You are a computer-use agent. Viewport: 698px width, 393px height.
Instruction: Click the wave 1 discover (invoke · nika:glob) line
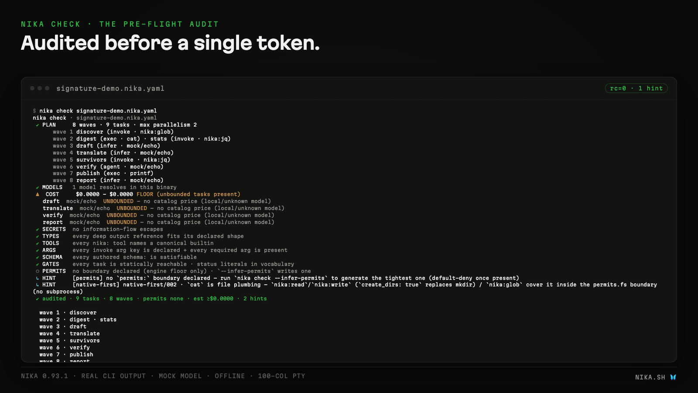[x=113, y=132]
